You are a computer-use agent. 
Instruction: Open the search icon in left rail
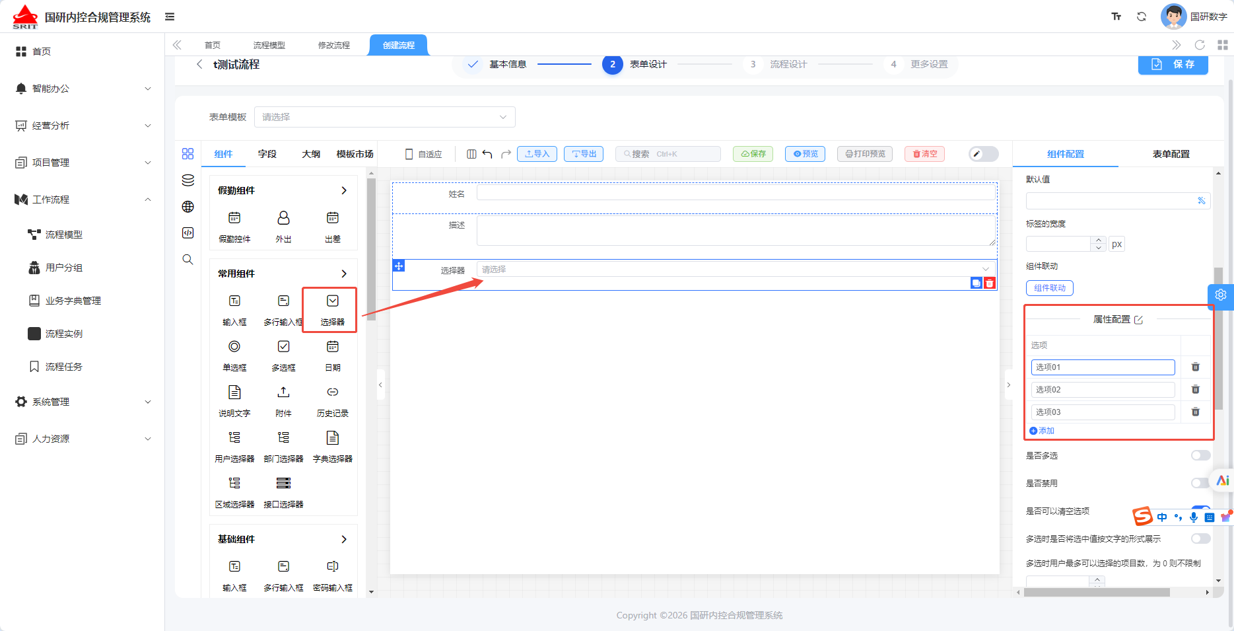pos(188,260)
